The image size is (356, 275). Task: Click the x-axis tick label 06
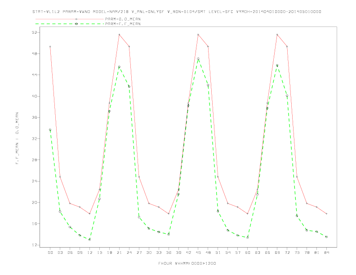(x=70, y=253)
